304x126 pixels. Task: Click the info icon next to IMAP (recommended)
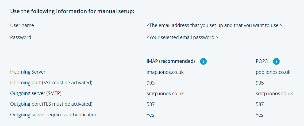pos(203,62)
